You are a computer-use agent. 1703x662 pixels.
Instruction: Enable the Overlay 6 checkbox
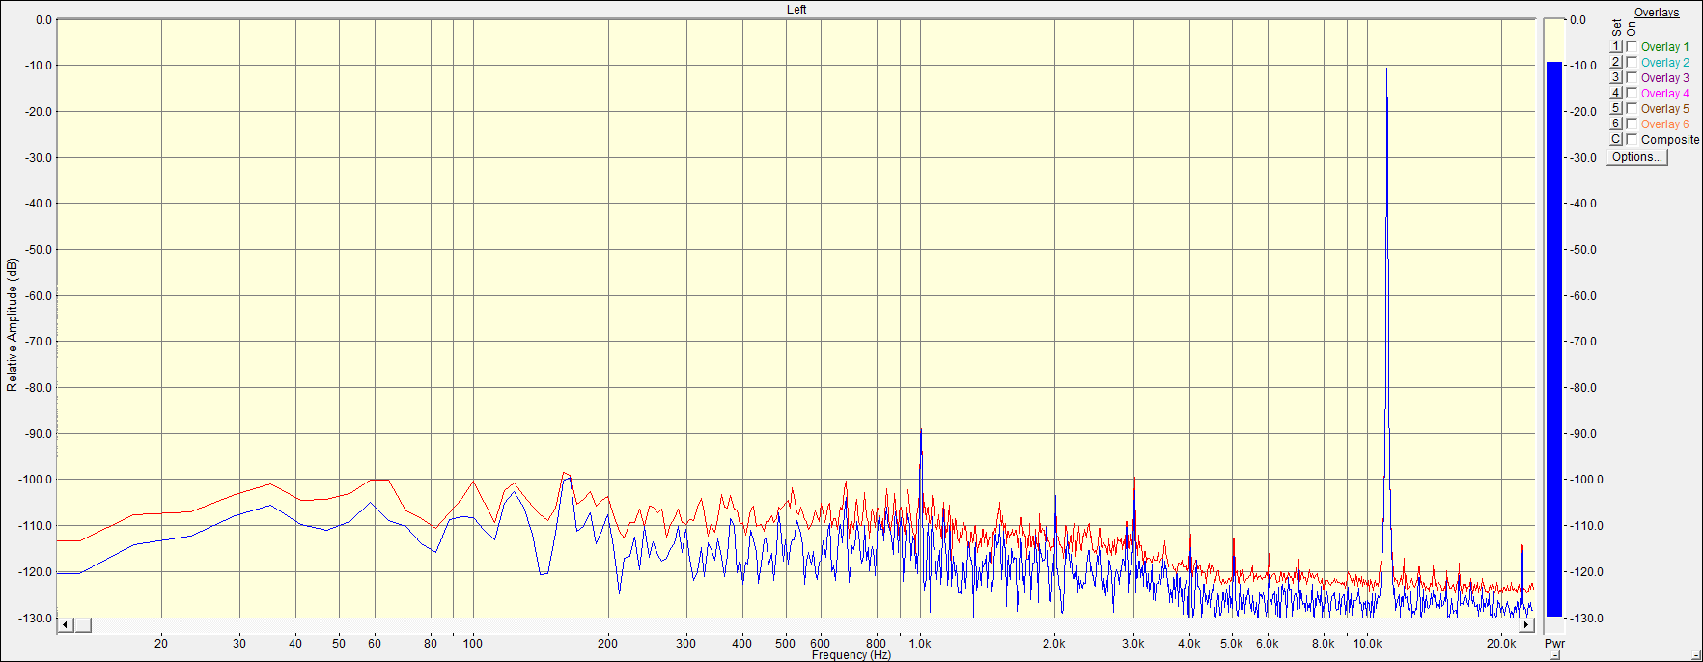pyautogui.click(x=1632, y=124)
